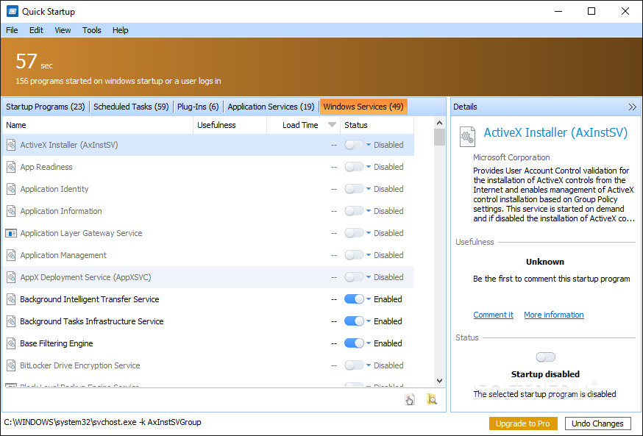Toggle ActiveX Installer startup switch
This screenshot has width=643, height=436.
[354, 145]
